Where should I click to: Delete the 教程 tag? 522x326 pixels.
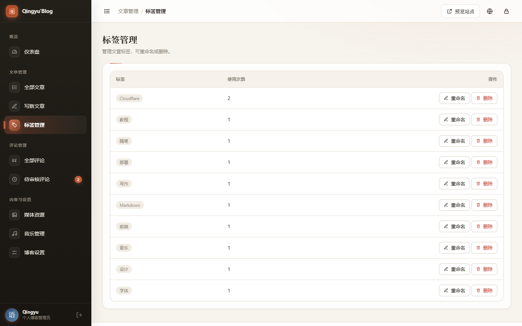click(484, 120)
